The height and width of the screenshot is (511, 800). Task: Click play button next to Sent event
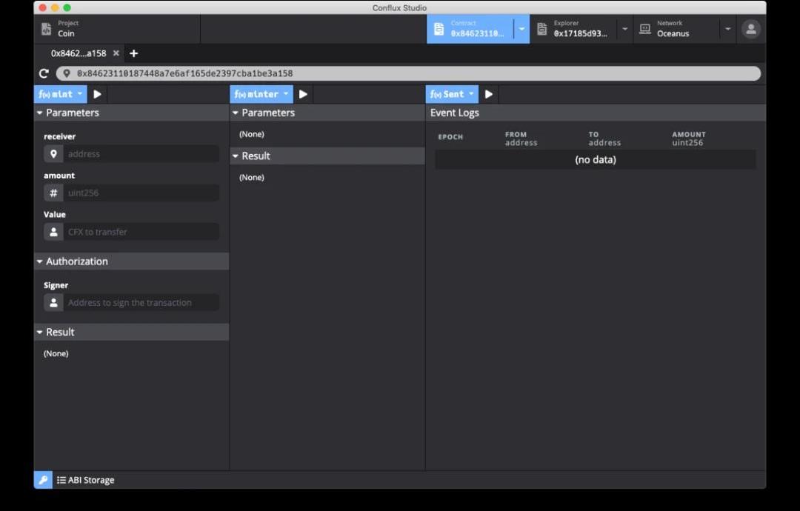[489, 94]
